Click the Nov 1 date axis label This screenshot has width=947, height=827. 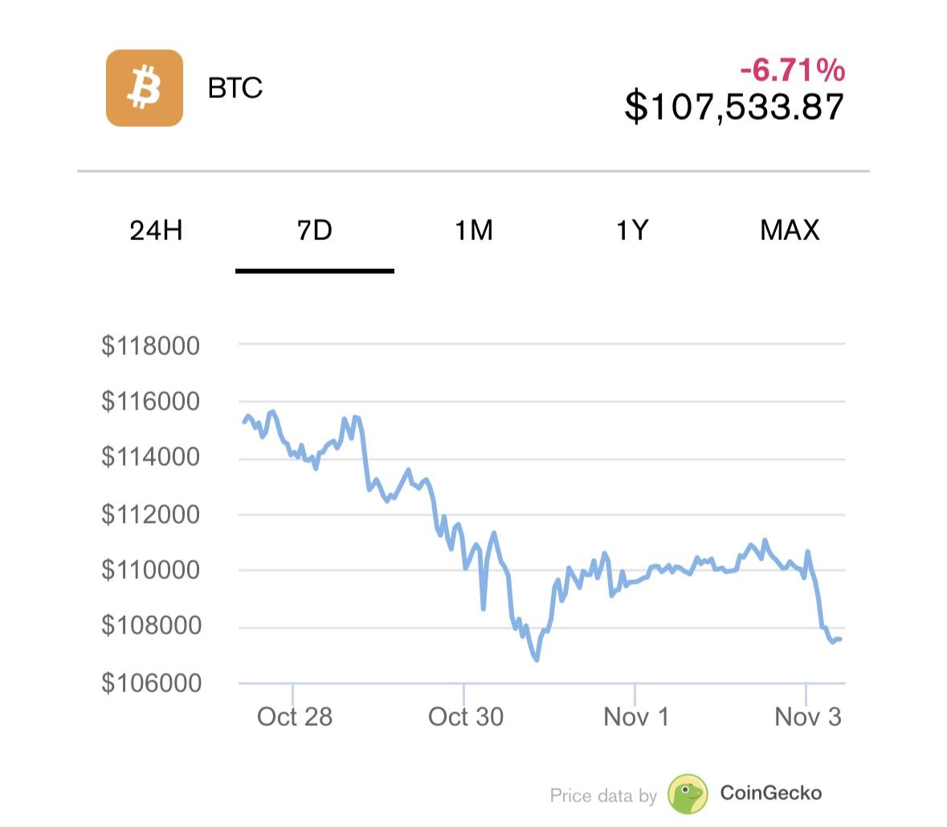click(x=635, y=716)
